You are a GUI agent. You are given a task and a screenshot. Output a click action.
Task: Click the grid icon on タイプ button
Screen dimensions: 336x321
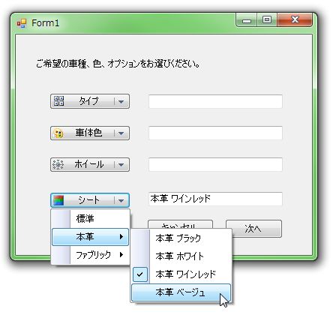click(58, 101)
